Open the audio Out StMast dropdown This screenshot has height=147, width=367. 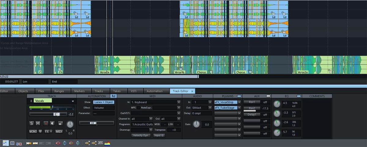(209, 108)
